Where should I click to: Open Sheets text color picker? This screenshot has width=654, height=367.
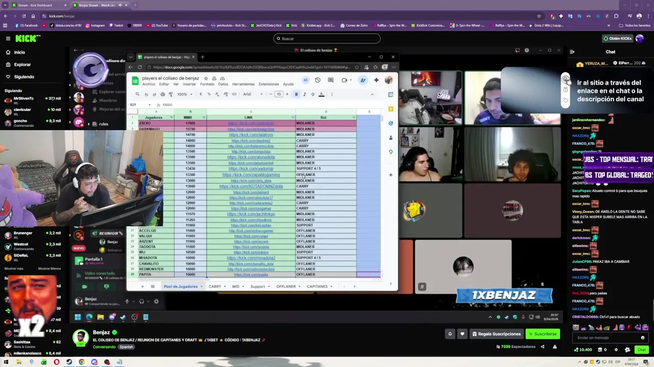click(321, 94)
